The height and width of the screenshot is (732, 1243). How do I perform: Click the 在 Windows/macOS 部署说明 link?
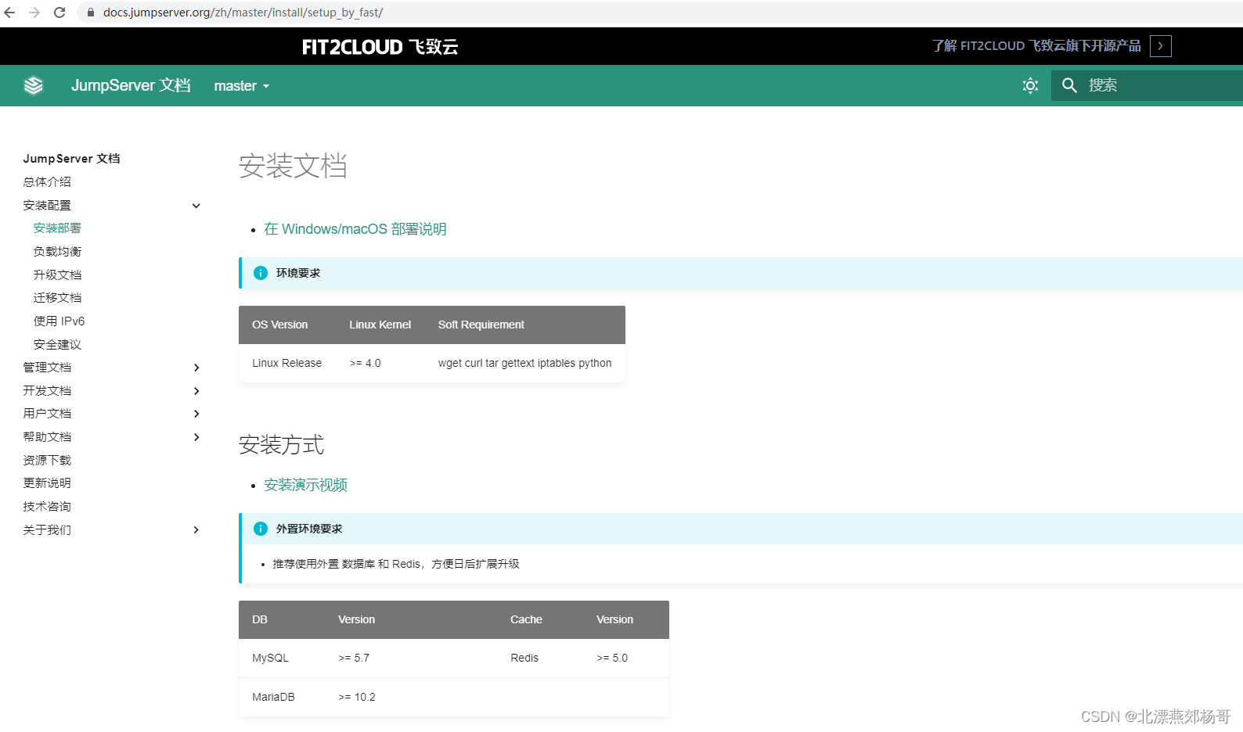355,229
